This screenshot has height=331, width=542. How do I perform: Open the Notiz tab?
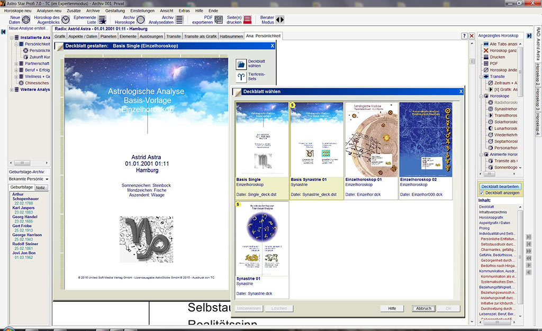[x=41, y=187]
